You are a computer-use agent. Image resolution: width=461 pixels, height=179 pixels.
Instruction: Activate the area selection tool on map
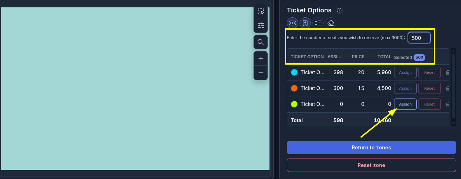(x=261, y=11)
